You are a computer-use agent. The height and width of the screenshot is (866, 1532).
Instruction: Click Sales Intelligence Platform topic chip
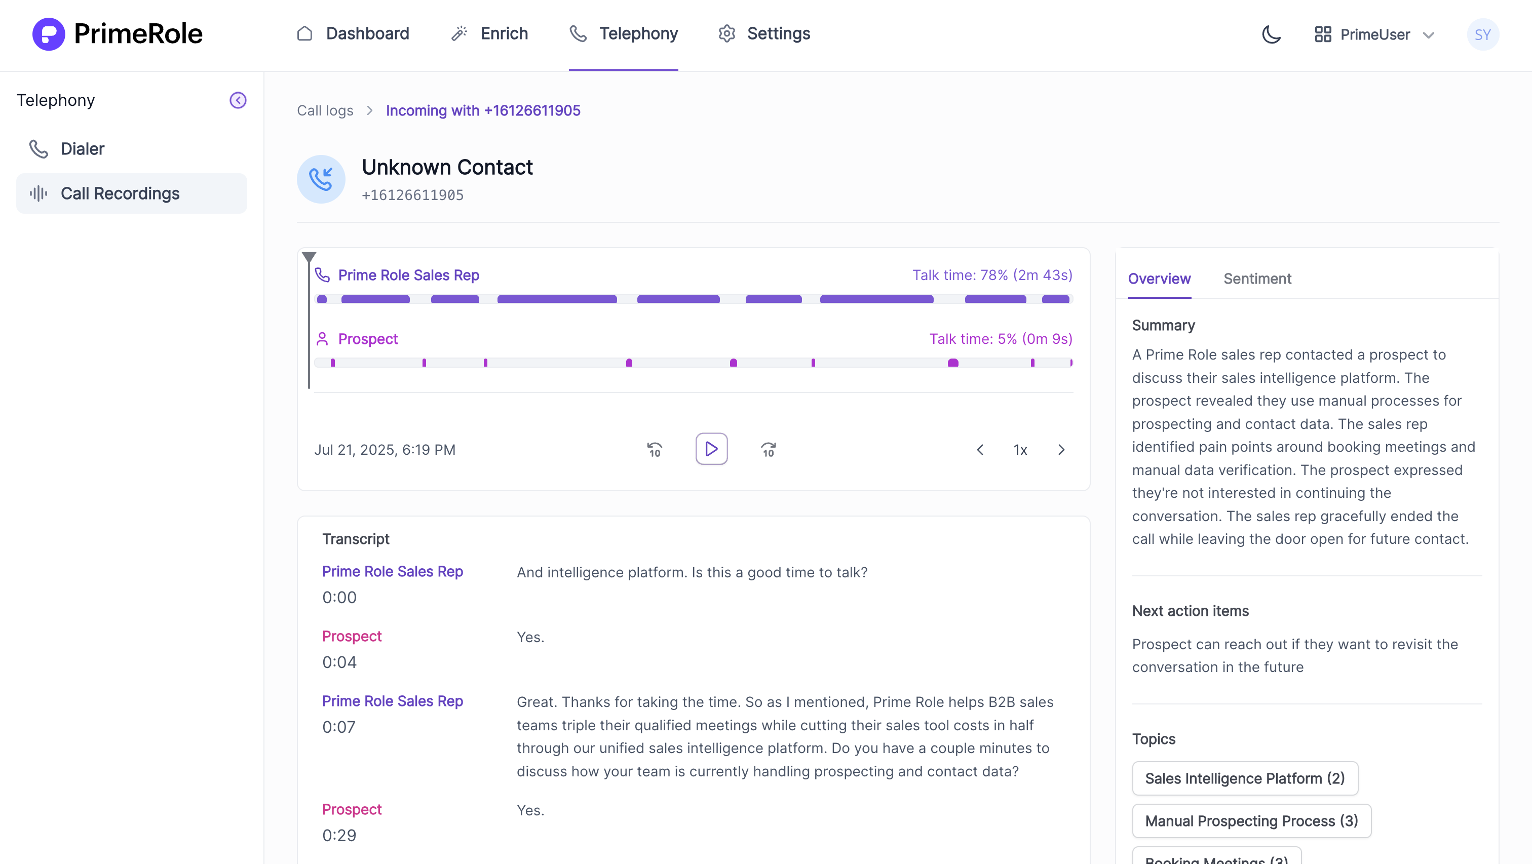click(1245, 778)
